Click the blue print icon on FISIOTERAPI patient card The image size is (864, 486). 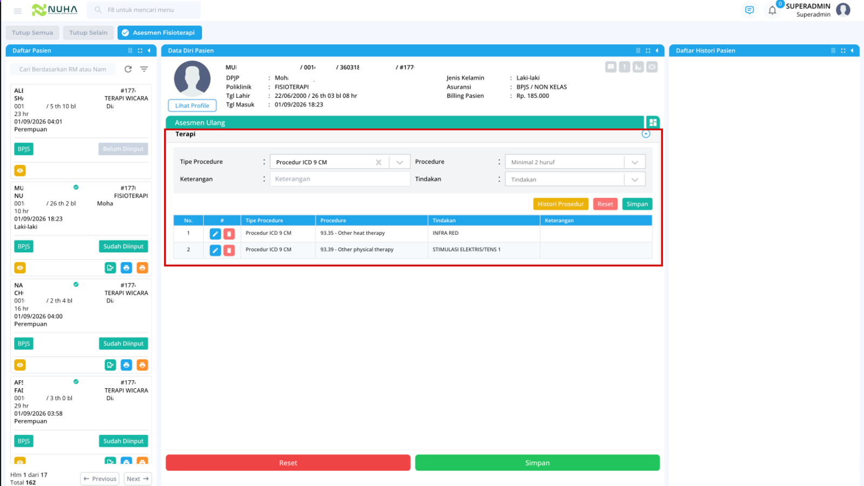(126, 268)
